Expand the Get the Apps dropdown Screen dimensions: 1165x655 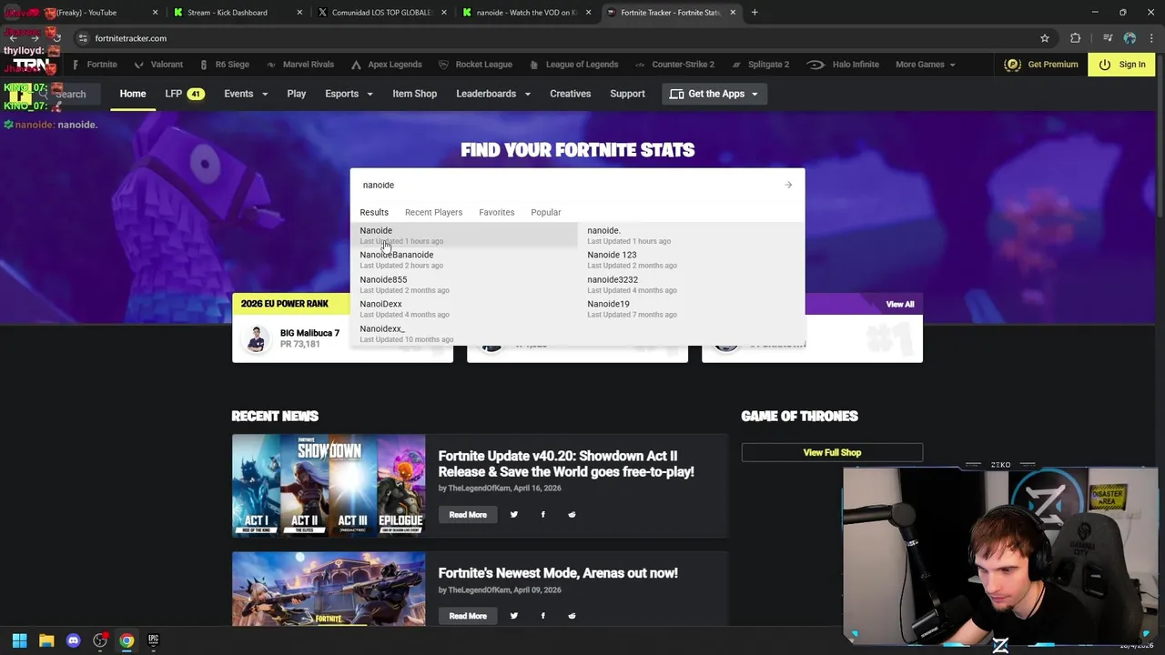pos(714,94)
